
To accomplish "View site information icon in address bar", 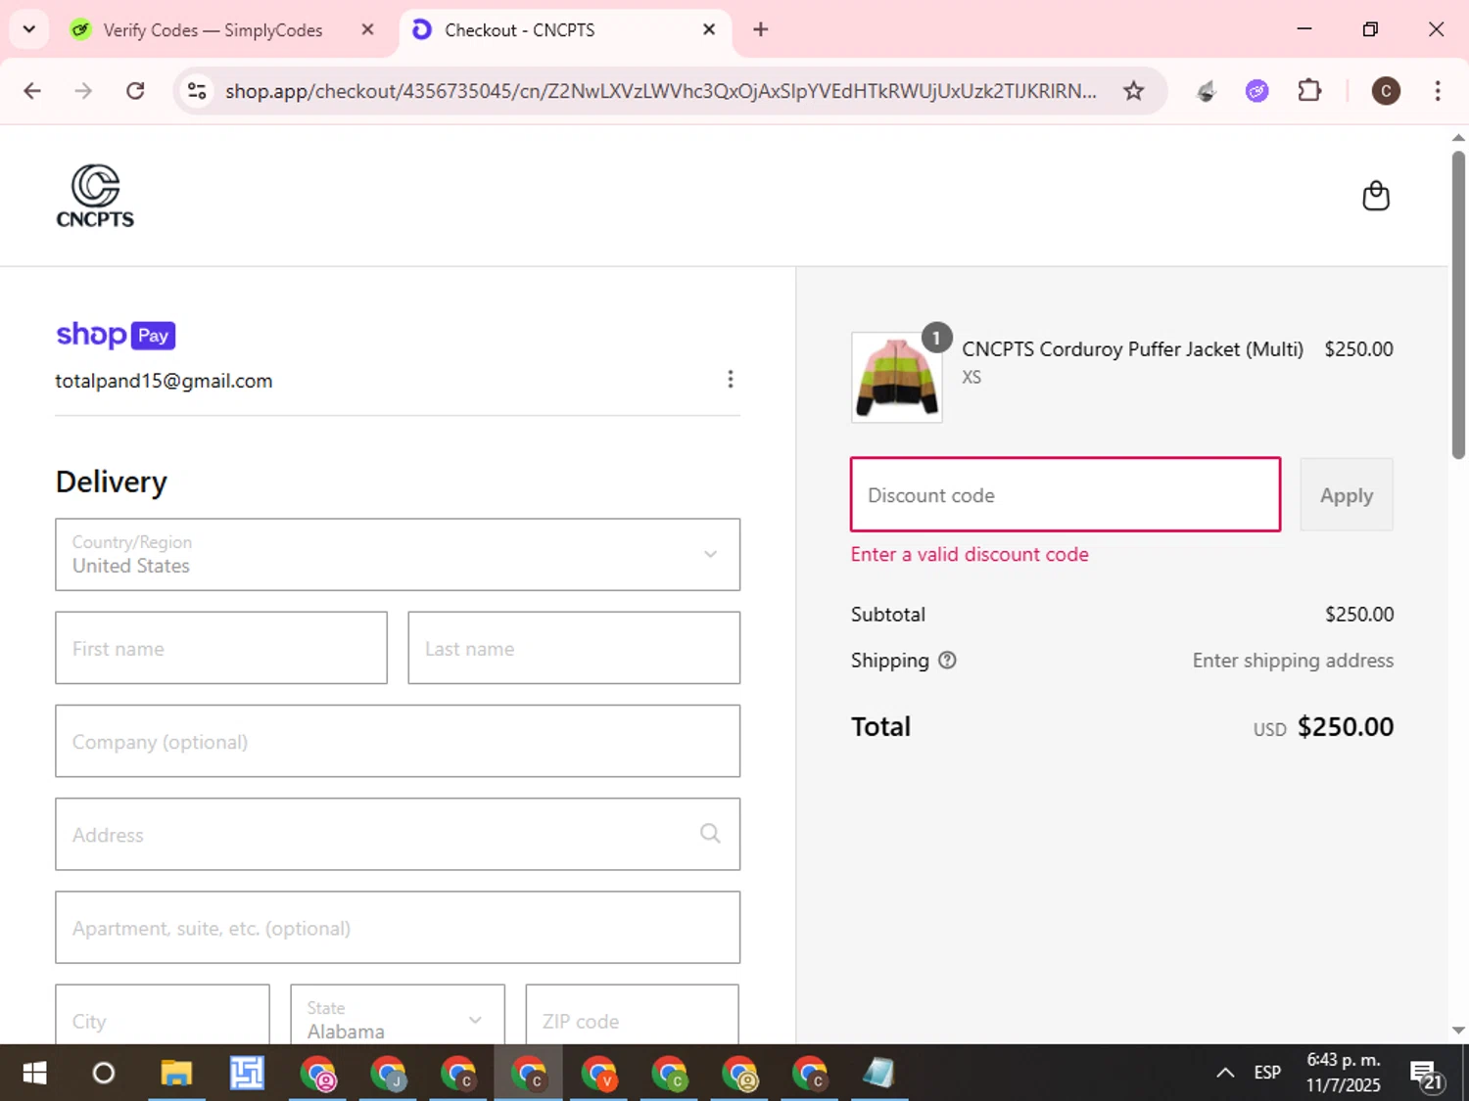I will 197,91.
